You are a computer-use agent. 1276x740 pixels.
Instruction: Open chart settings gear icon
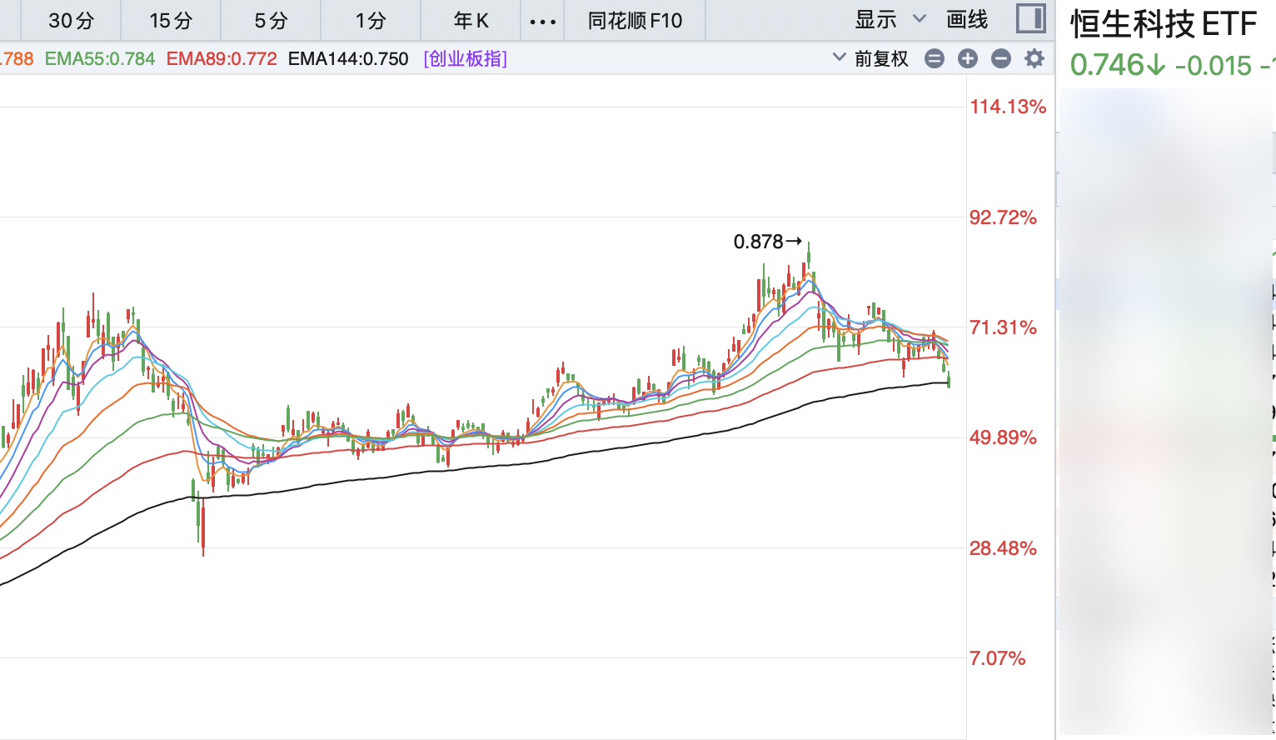pos(1034,58)
